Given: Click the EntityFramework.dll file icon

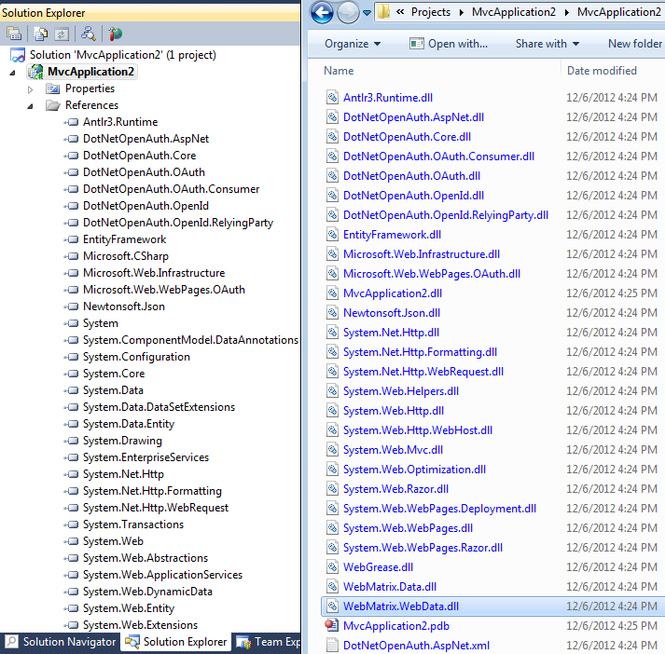Looking at the screenshot, I should tap(332, 234).
